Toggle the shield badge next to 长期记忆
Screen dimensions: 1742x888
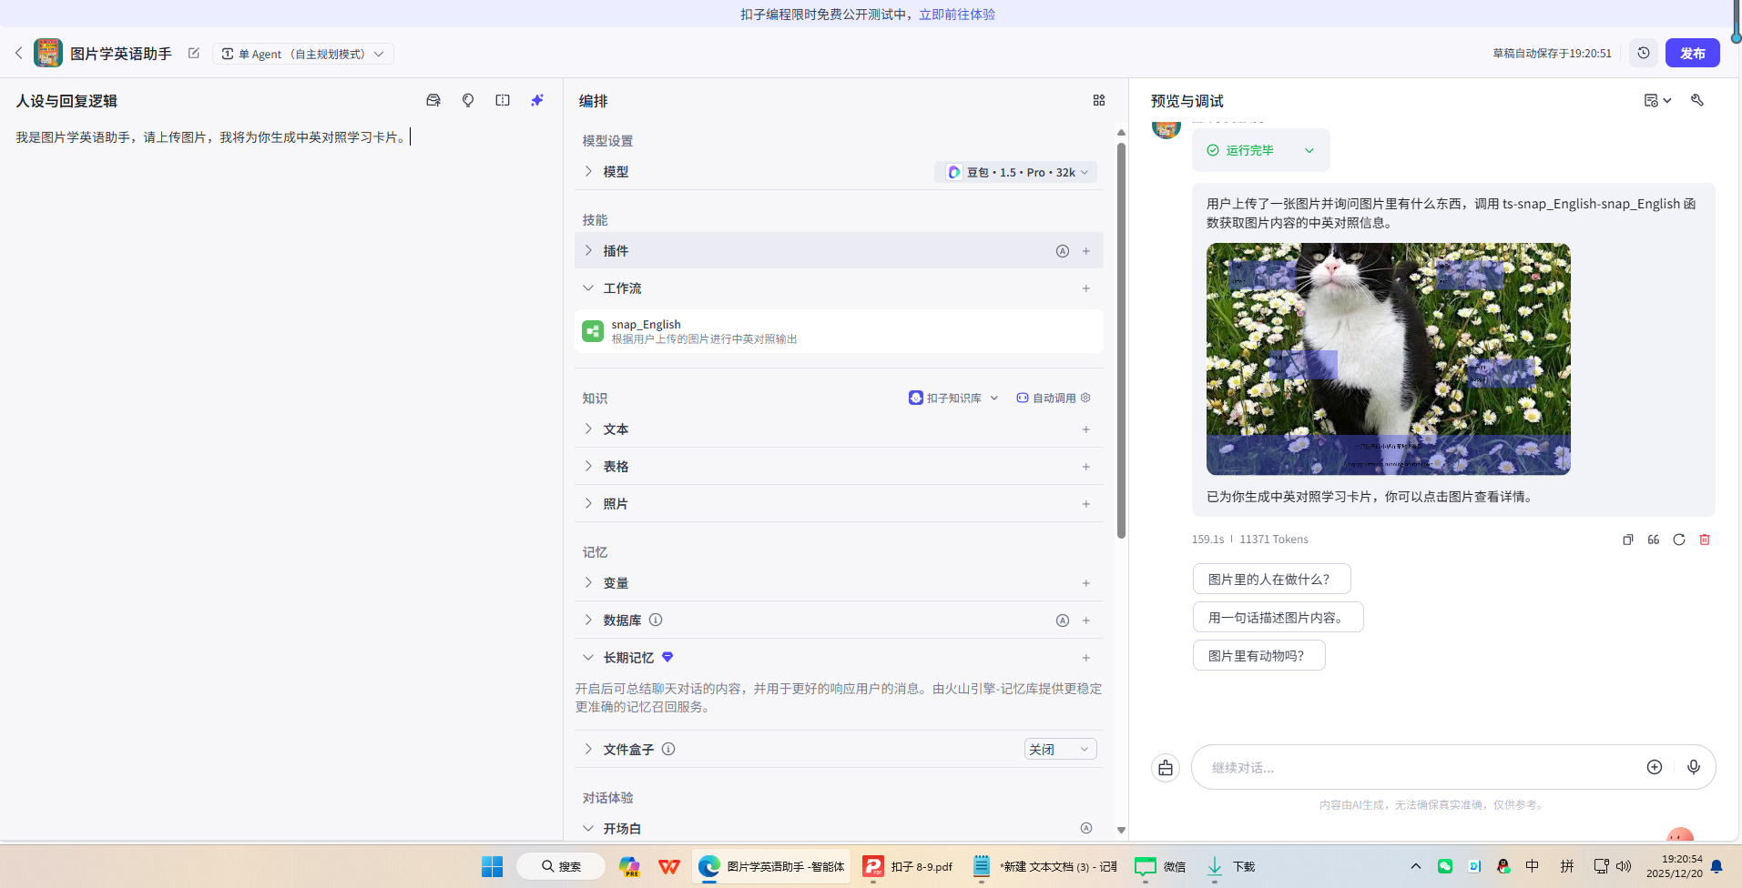(667, 657)
